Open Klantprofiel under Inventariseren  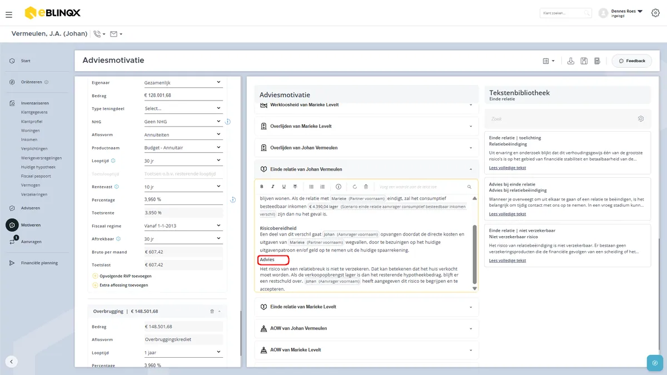coord(32,121)
